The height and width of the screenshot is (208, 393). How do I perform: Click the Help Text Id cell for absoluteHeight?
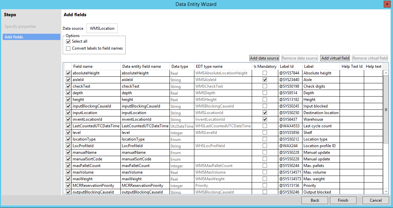coord(352,73)
